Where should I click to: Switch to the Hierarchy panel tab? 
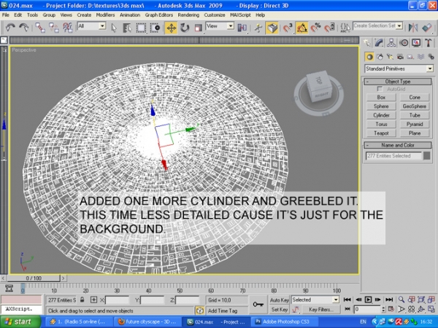coord(391,43)
